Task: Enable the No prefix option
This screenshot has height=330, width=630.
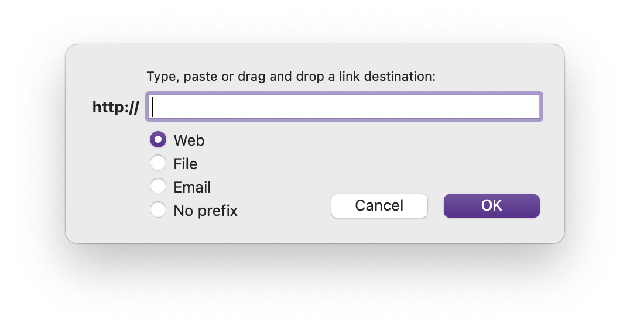Action: pyautogui.click(x=158, y=210)
